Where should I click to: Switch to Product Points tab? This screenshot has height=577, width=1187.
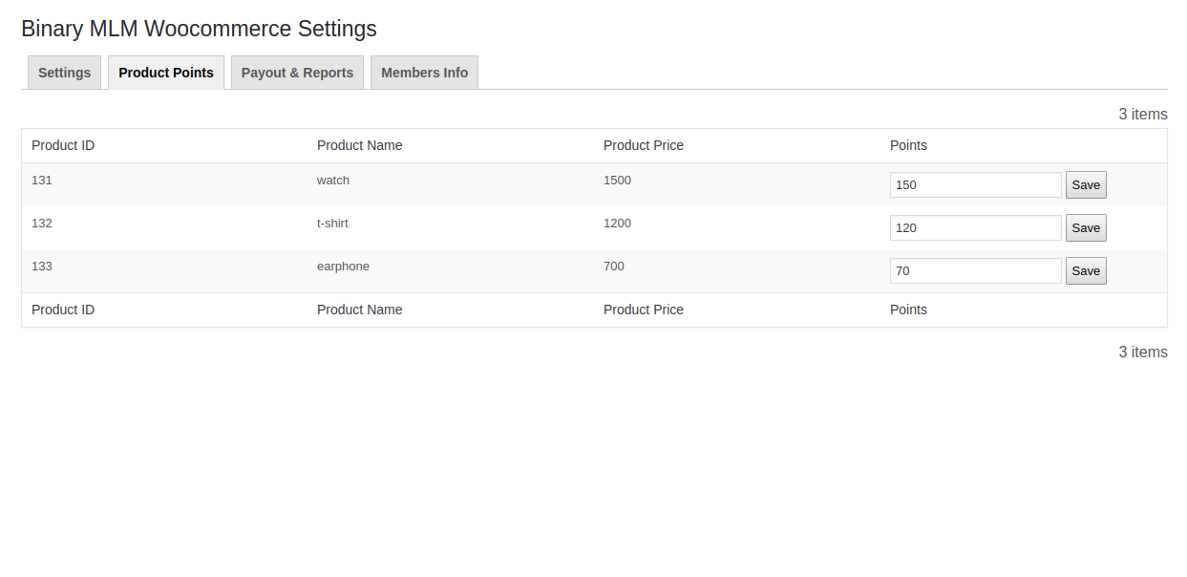166,73
